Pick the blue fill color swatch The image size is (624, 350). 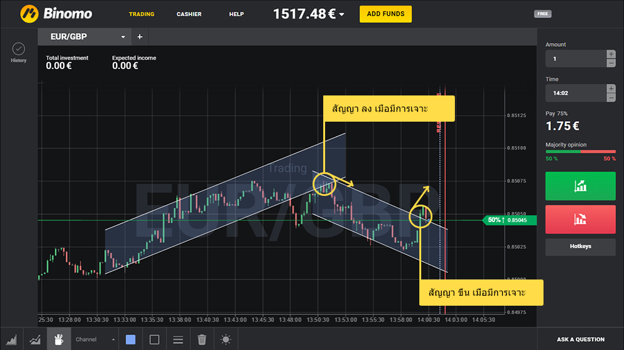(x=130, y=339)
